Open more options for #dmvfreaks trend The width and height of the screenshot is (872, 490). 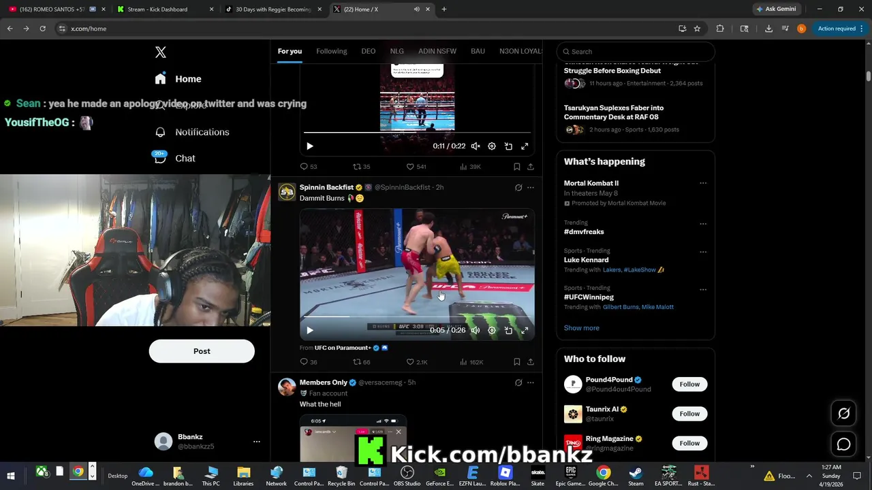click(x=703, y=224)
